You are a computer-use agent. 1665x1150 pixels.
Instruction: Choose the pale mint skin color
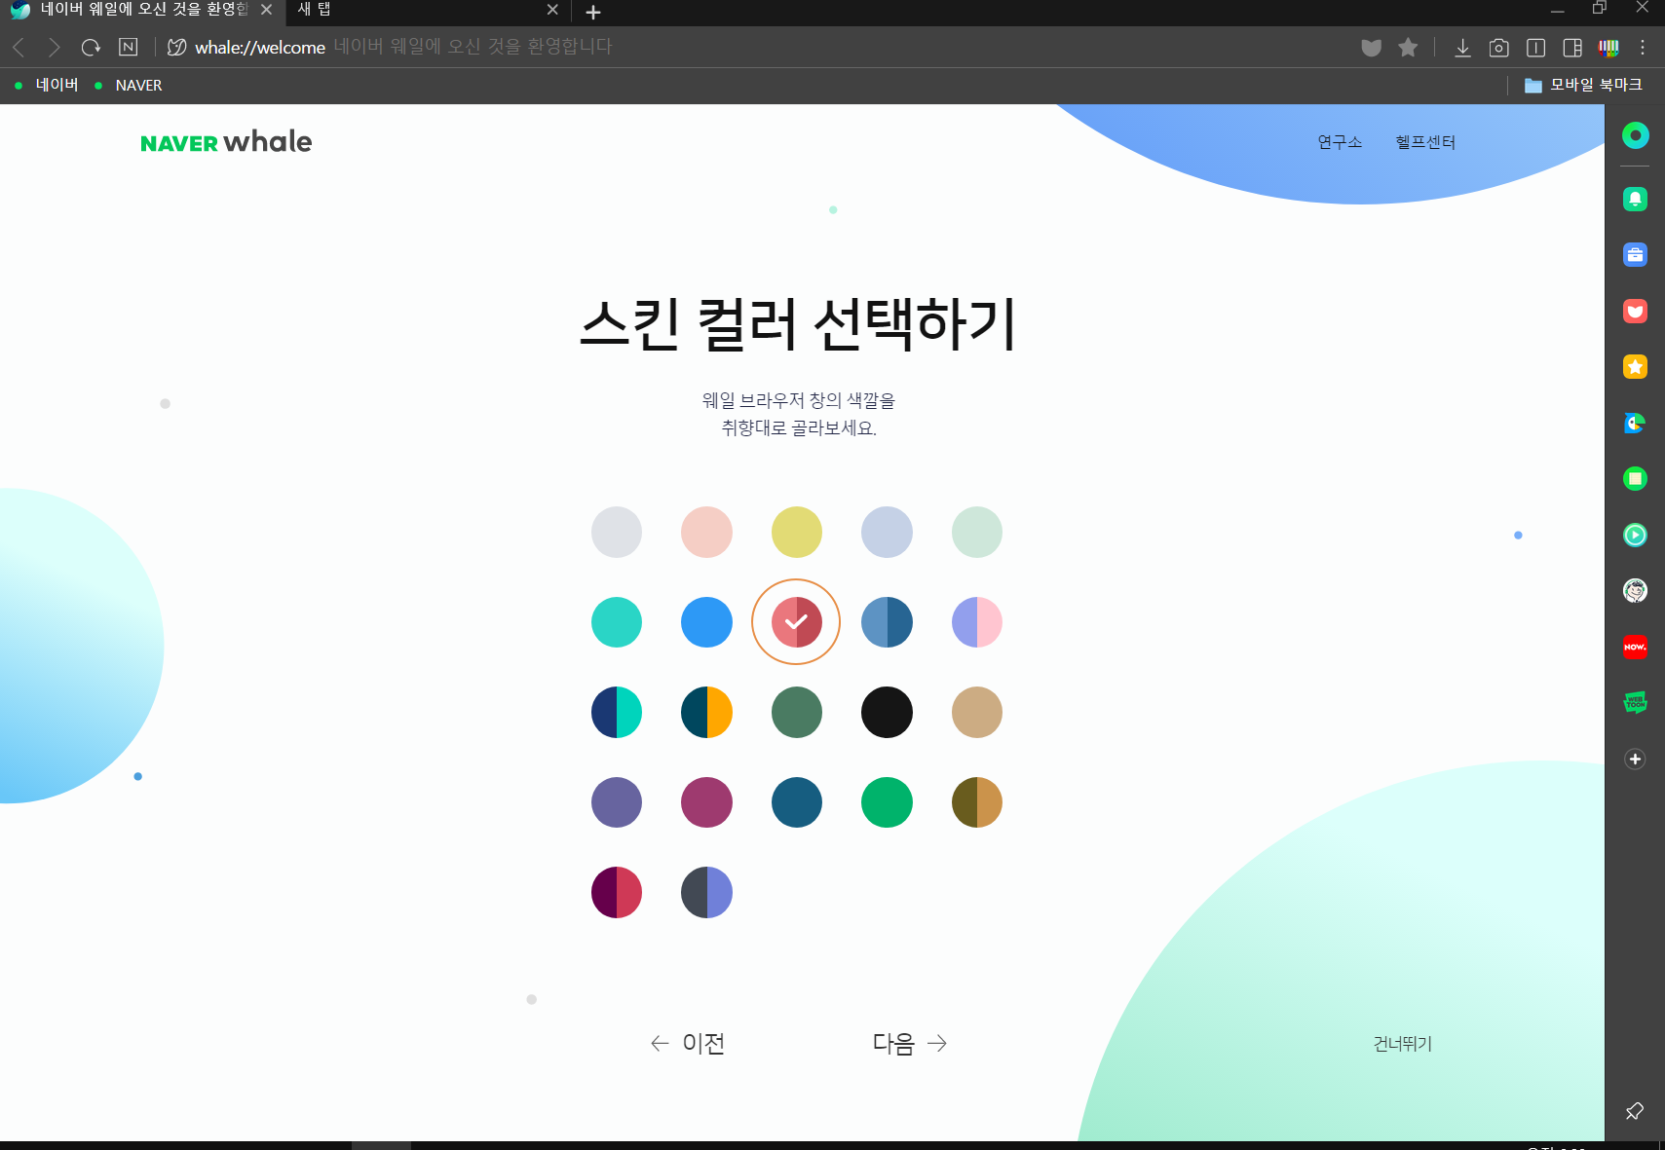pyautogui.click(x=977, y=532)
